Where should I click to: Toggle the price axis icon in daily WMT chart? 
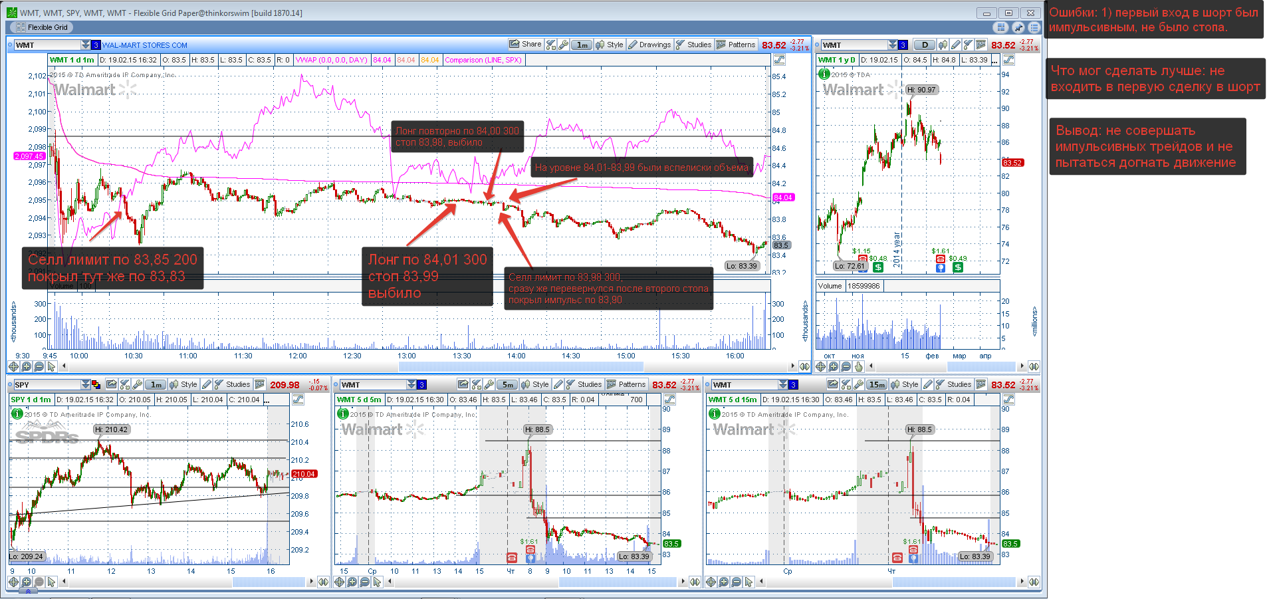click(1008, 60)
